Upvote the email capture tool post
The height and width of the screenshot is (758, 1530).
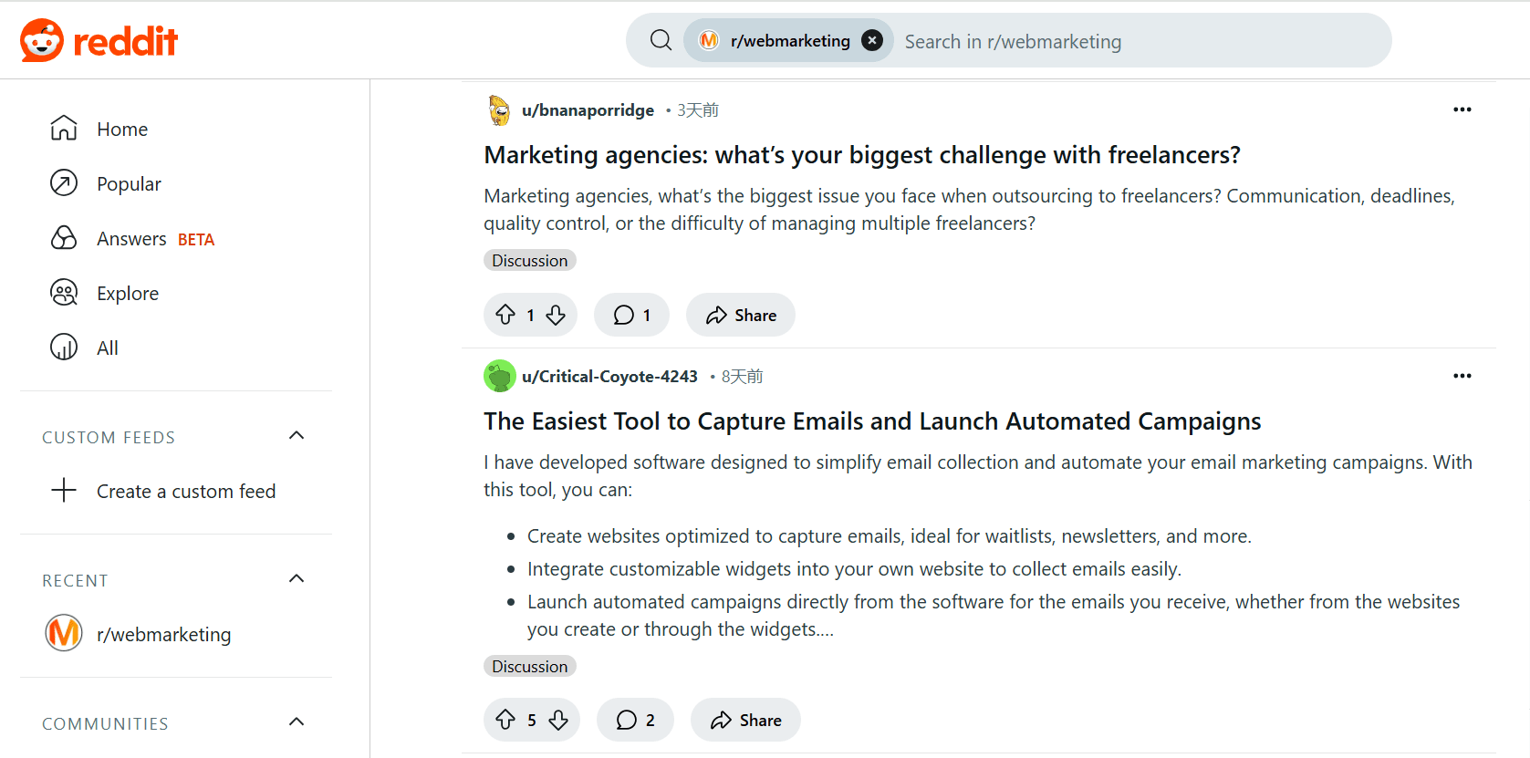pyautogui.click(x=505, y=721)
